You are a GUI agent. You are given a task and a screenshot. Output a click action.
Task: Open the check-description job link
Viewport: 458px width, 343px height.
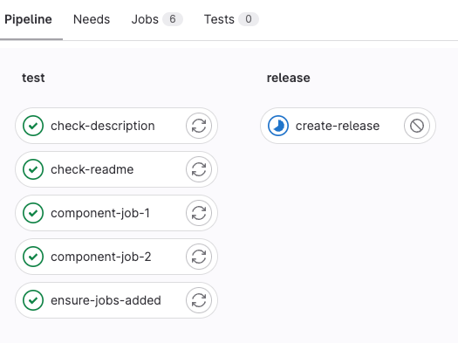tap(103, 126)
